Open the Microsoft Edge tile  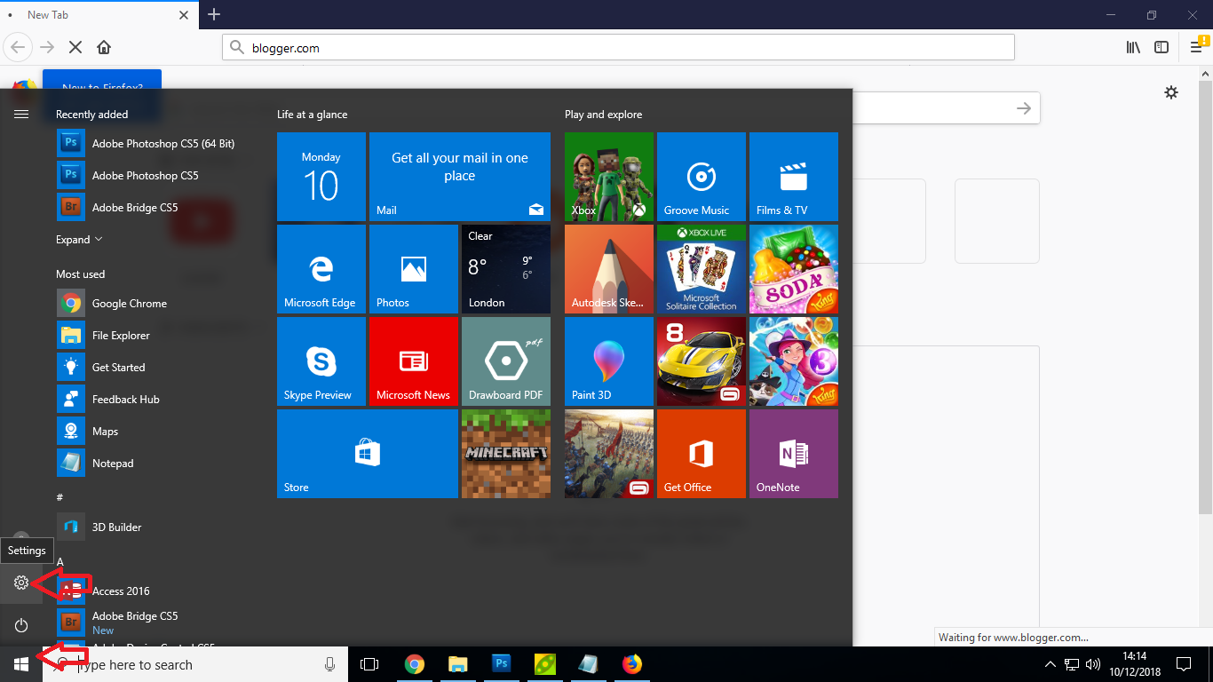(x=321, y=269)
